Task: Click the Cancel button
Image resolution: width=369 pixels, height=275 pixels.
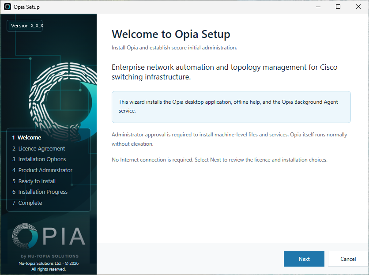Action: (348, 259)
